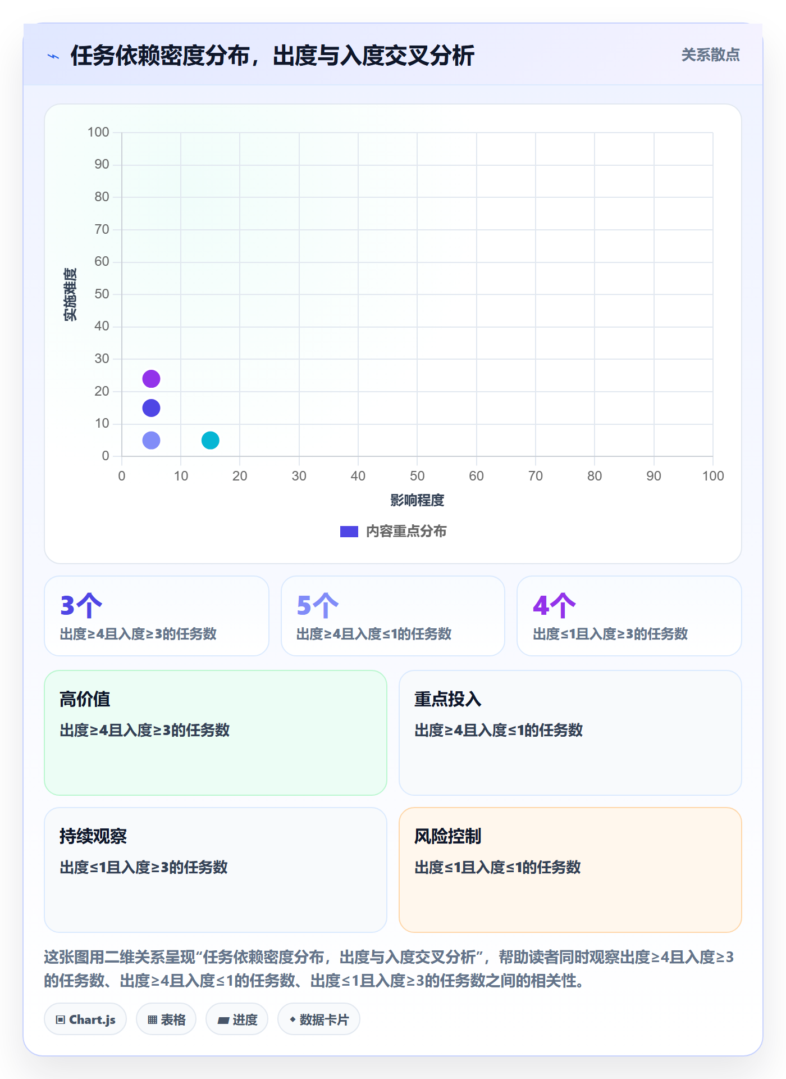Open the 重点投入 quadrant card heading

[x=448, y=699]
